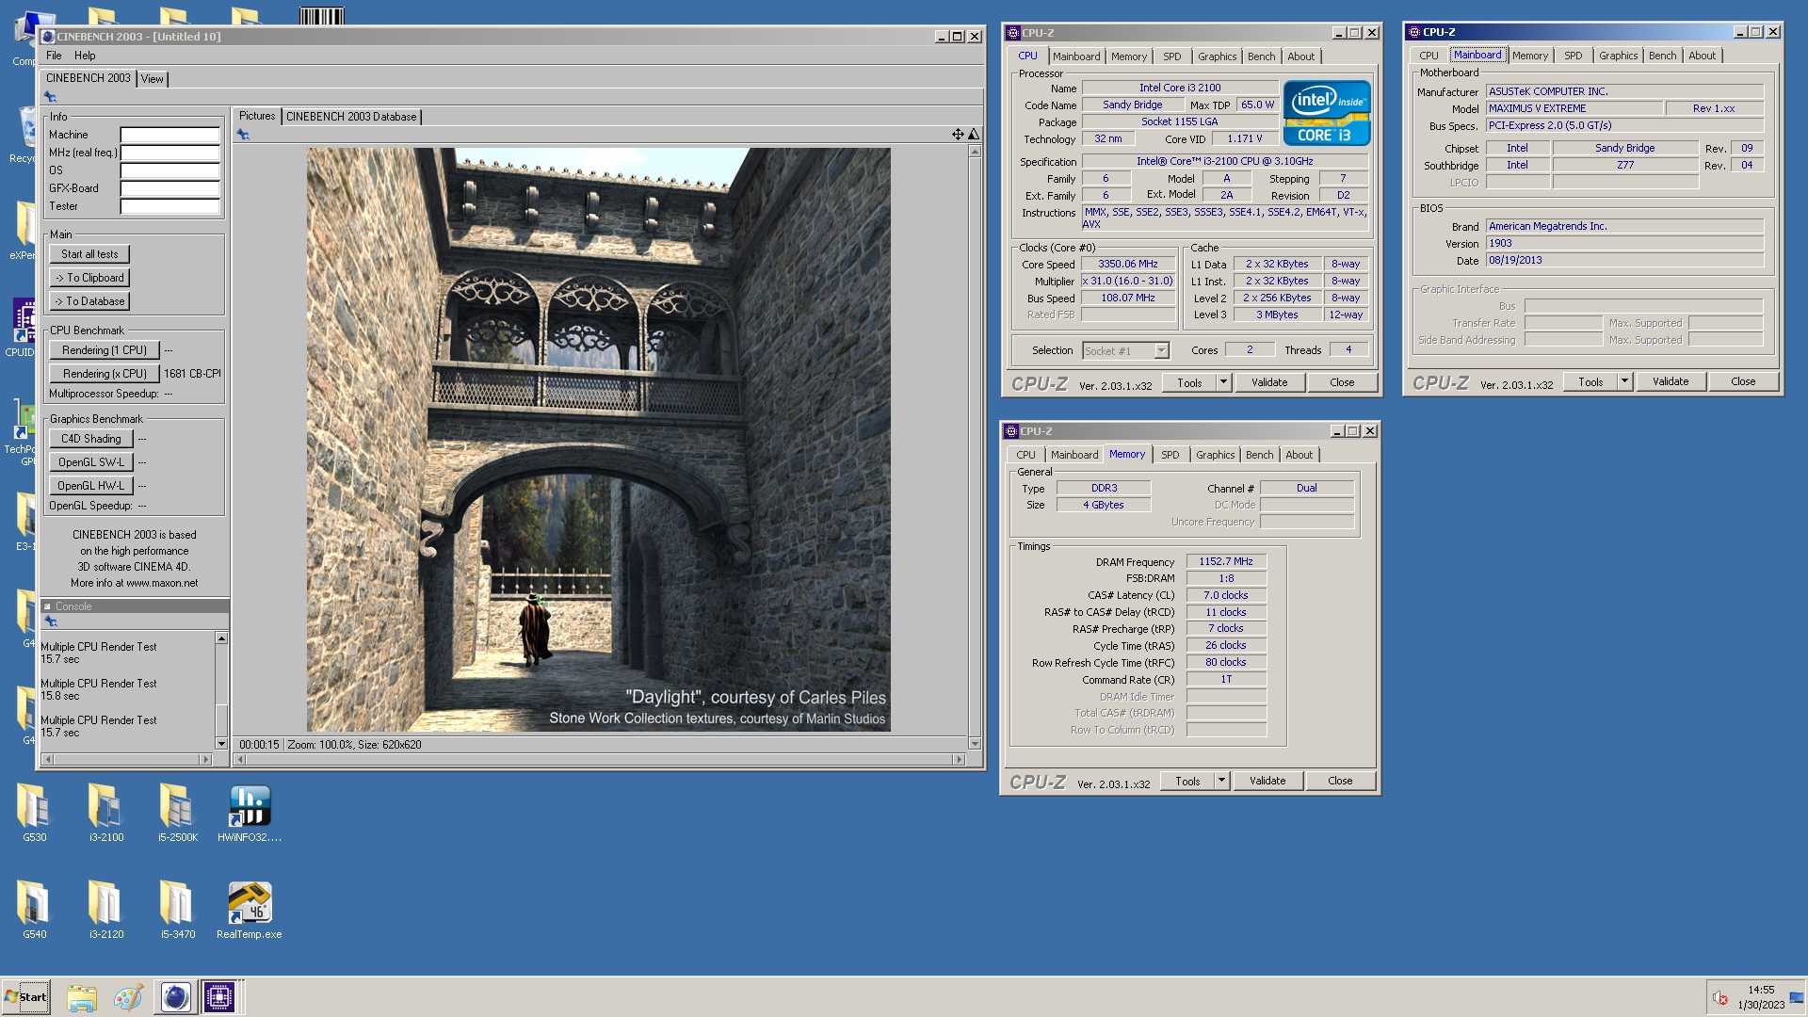Screen dimensions: 1808x1017
Task: Click the console scroll up arrow
Action: pyautogui.click(x=221, y=638)
